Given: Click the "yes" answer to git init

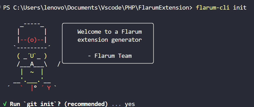Looking at the screenshot, I should pos(130,104).
